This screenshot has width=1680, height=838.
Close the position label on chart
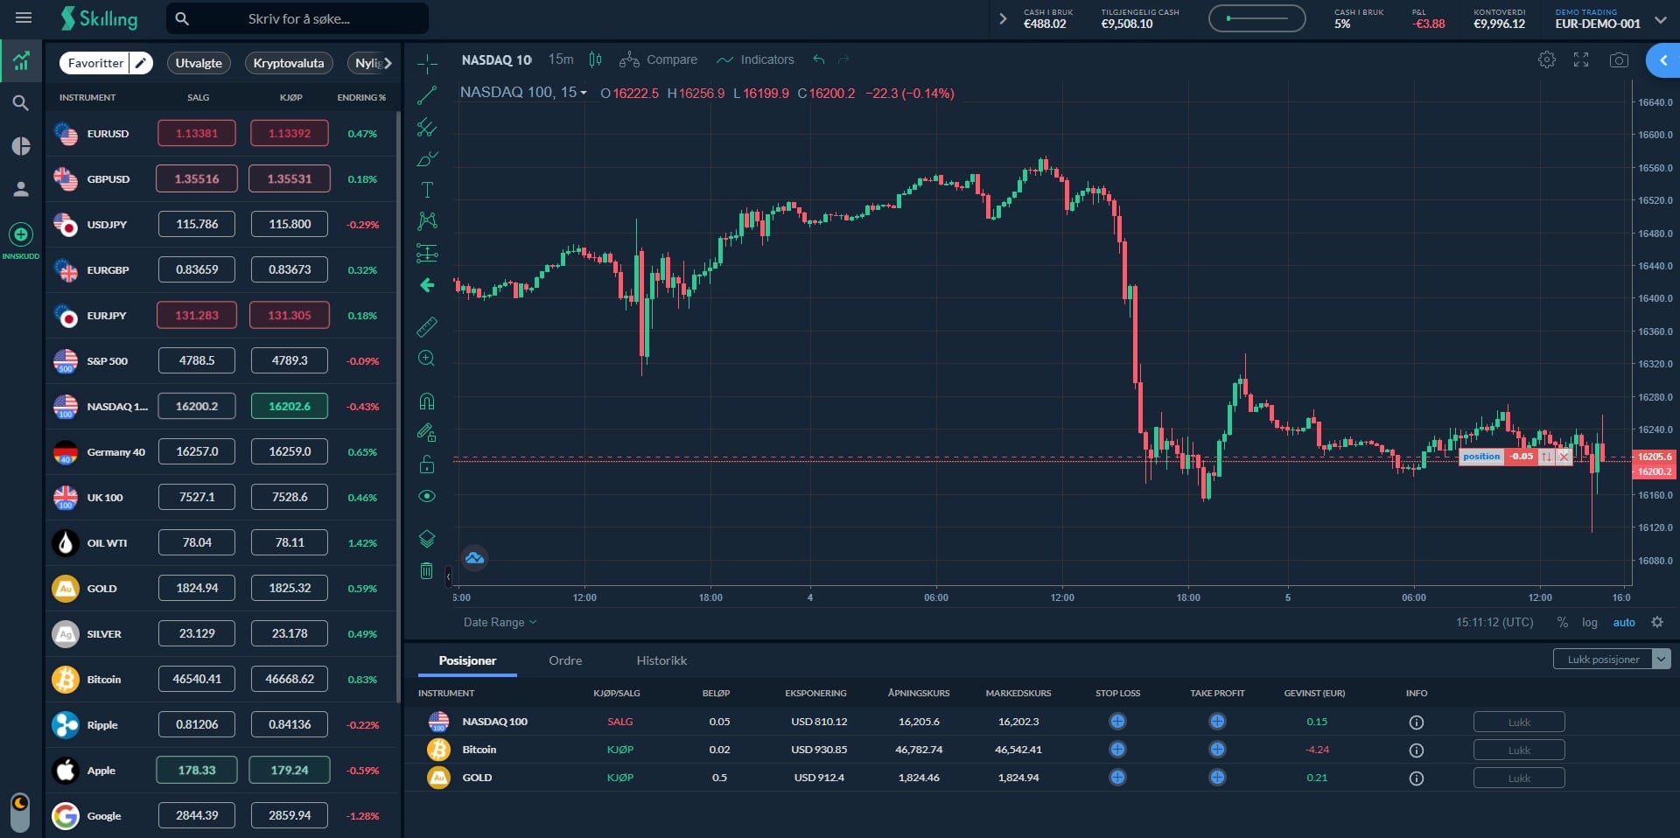(x=1564, y=457)
